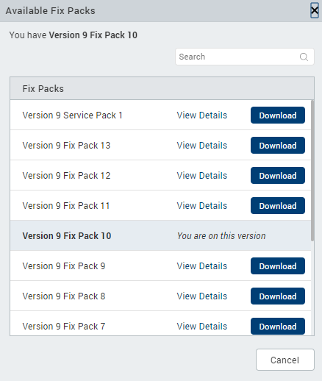Download Version 9 Fix Pack 9
This screenshot has width=322, height=381.
[278, 266]
